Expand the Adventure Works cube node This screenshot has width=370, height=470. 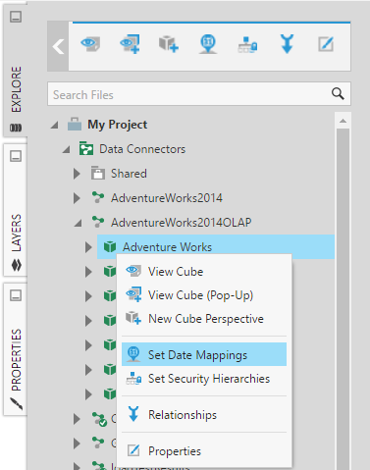point(88,247)
